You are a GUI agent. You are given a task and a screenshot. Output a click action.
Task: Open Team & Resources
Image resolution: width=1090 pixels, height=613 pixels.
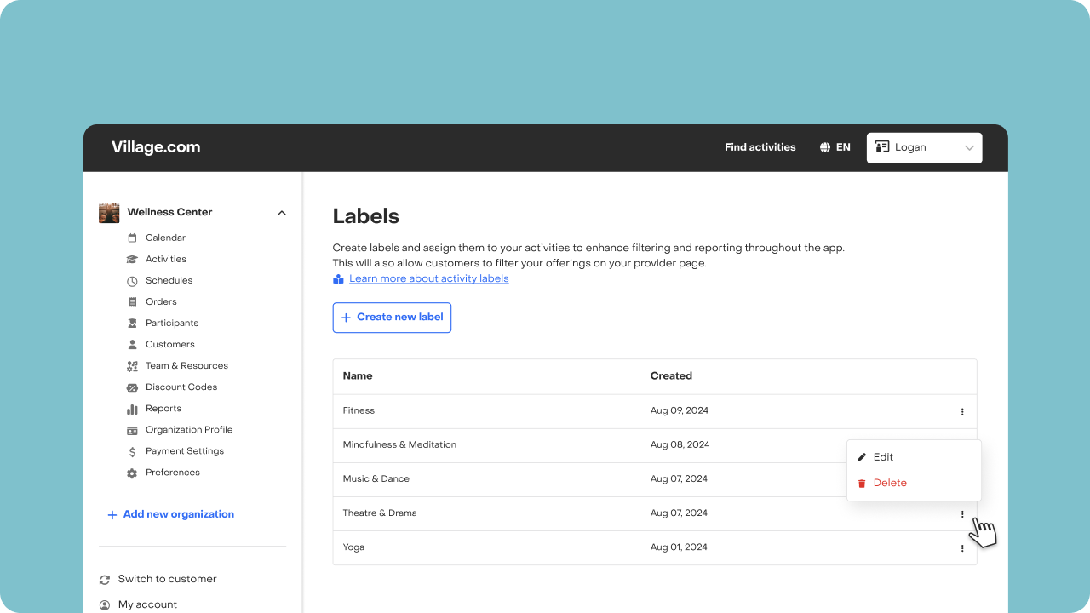(186, 365)
